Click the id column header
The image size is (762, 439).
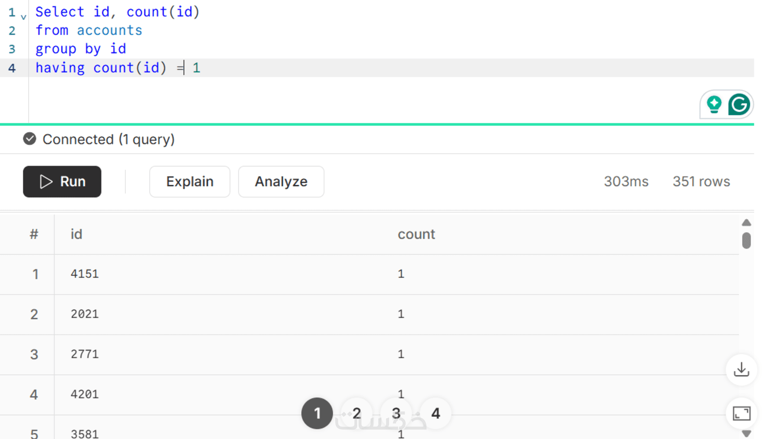pos(77,234)
